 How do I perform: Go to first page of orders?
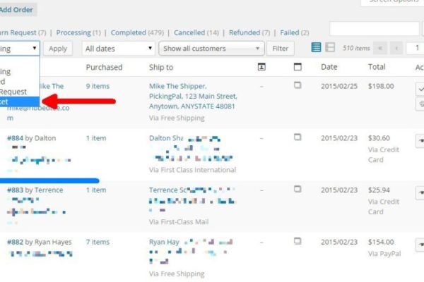point(382,49)
